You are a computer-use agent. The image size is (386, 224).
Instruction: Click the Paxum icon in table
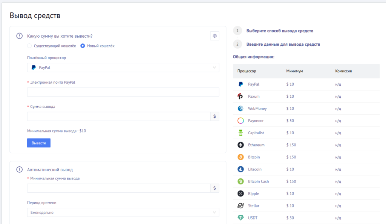[x=240, y=97]
